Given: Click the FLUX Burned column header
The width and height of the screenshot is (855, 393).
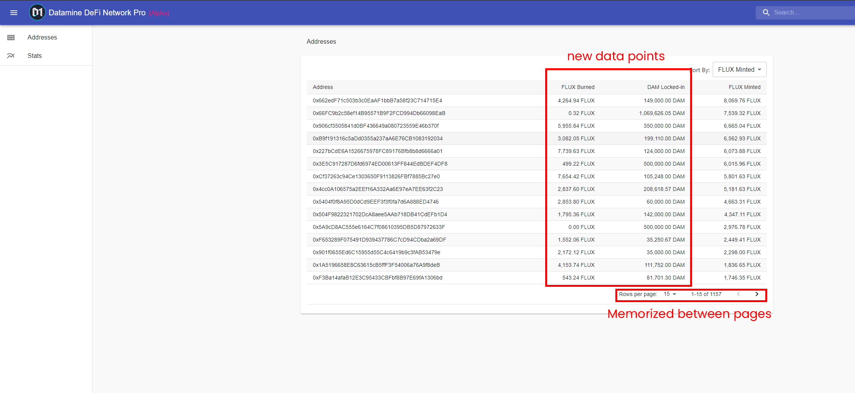Looking at the screenshot, I should [578, 87].
